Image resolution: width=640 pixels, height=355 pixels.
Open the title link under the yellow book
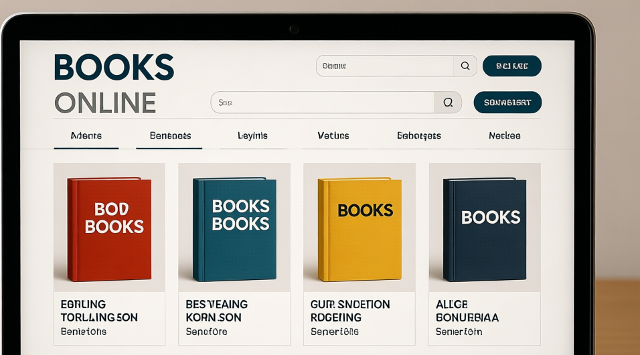pos(349,311)
